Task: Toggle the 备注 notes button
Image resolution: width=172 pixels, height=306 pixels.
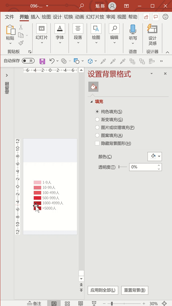Action: tap(34, 303)
